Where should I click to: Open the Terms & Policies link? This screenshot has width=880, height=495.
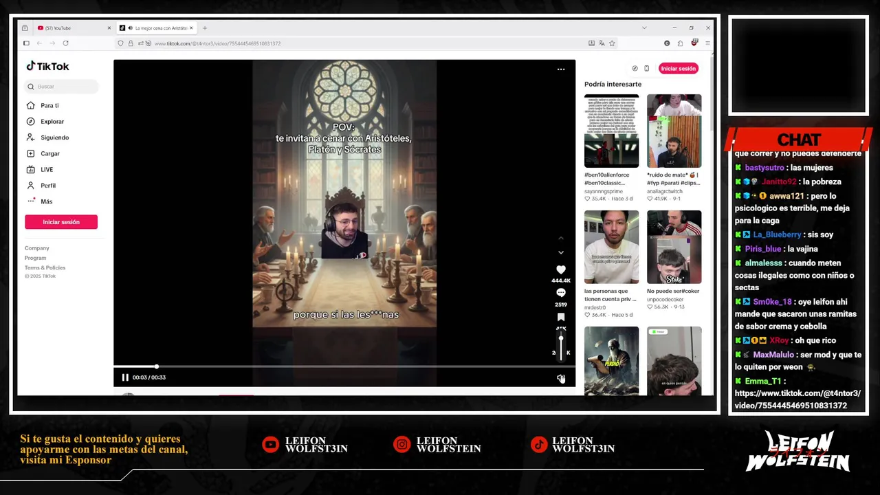[x=45, y=267]
